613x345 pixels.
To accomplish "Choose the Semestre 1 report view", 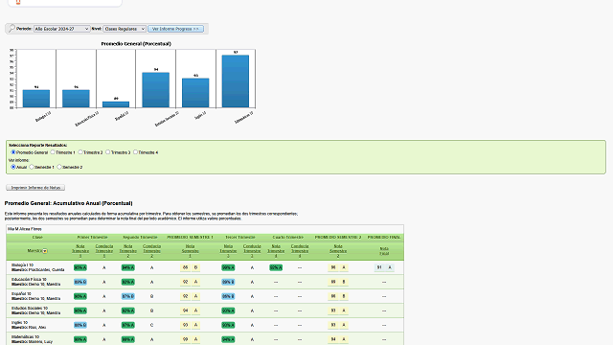I will pyautogui.click(x=32, y=167).
